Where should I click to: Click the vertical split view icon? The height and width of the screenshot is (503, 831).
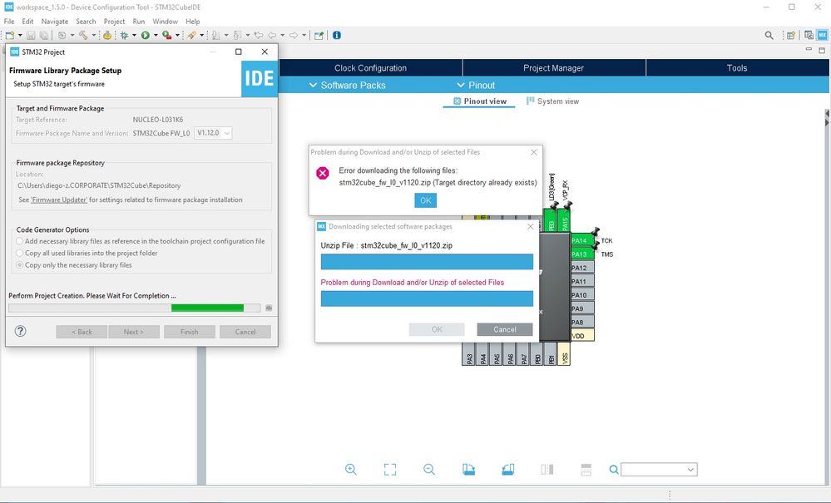pos(547,469)
